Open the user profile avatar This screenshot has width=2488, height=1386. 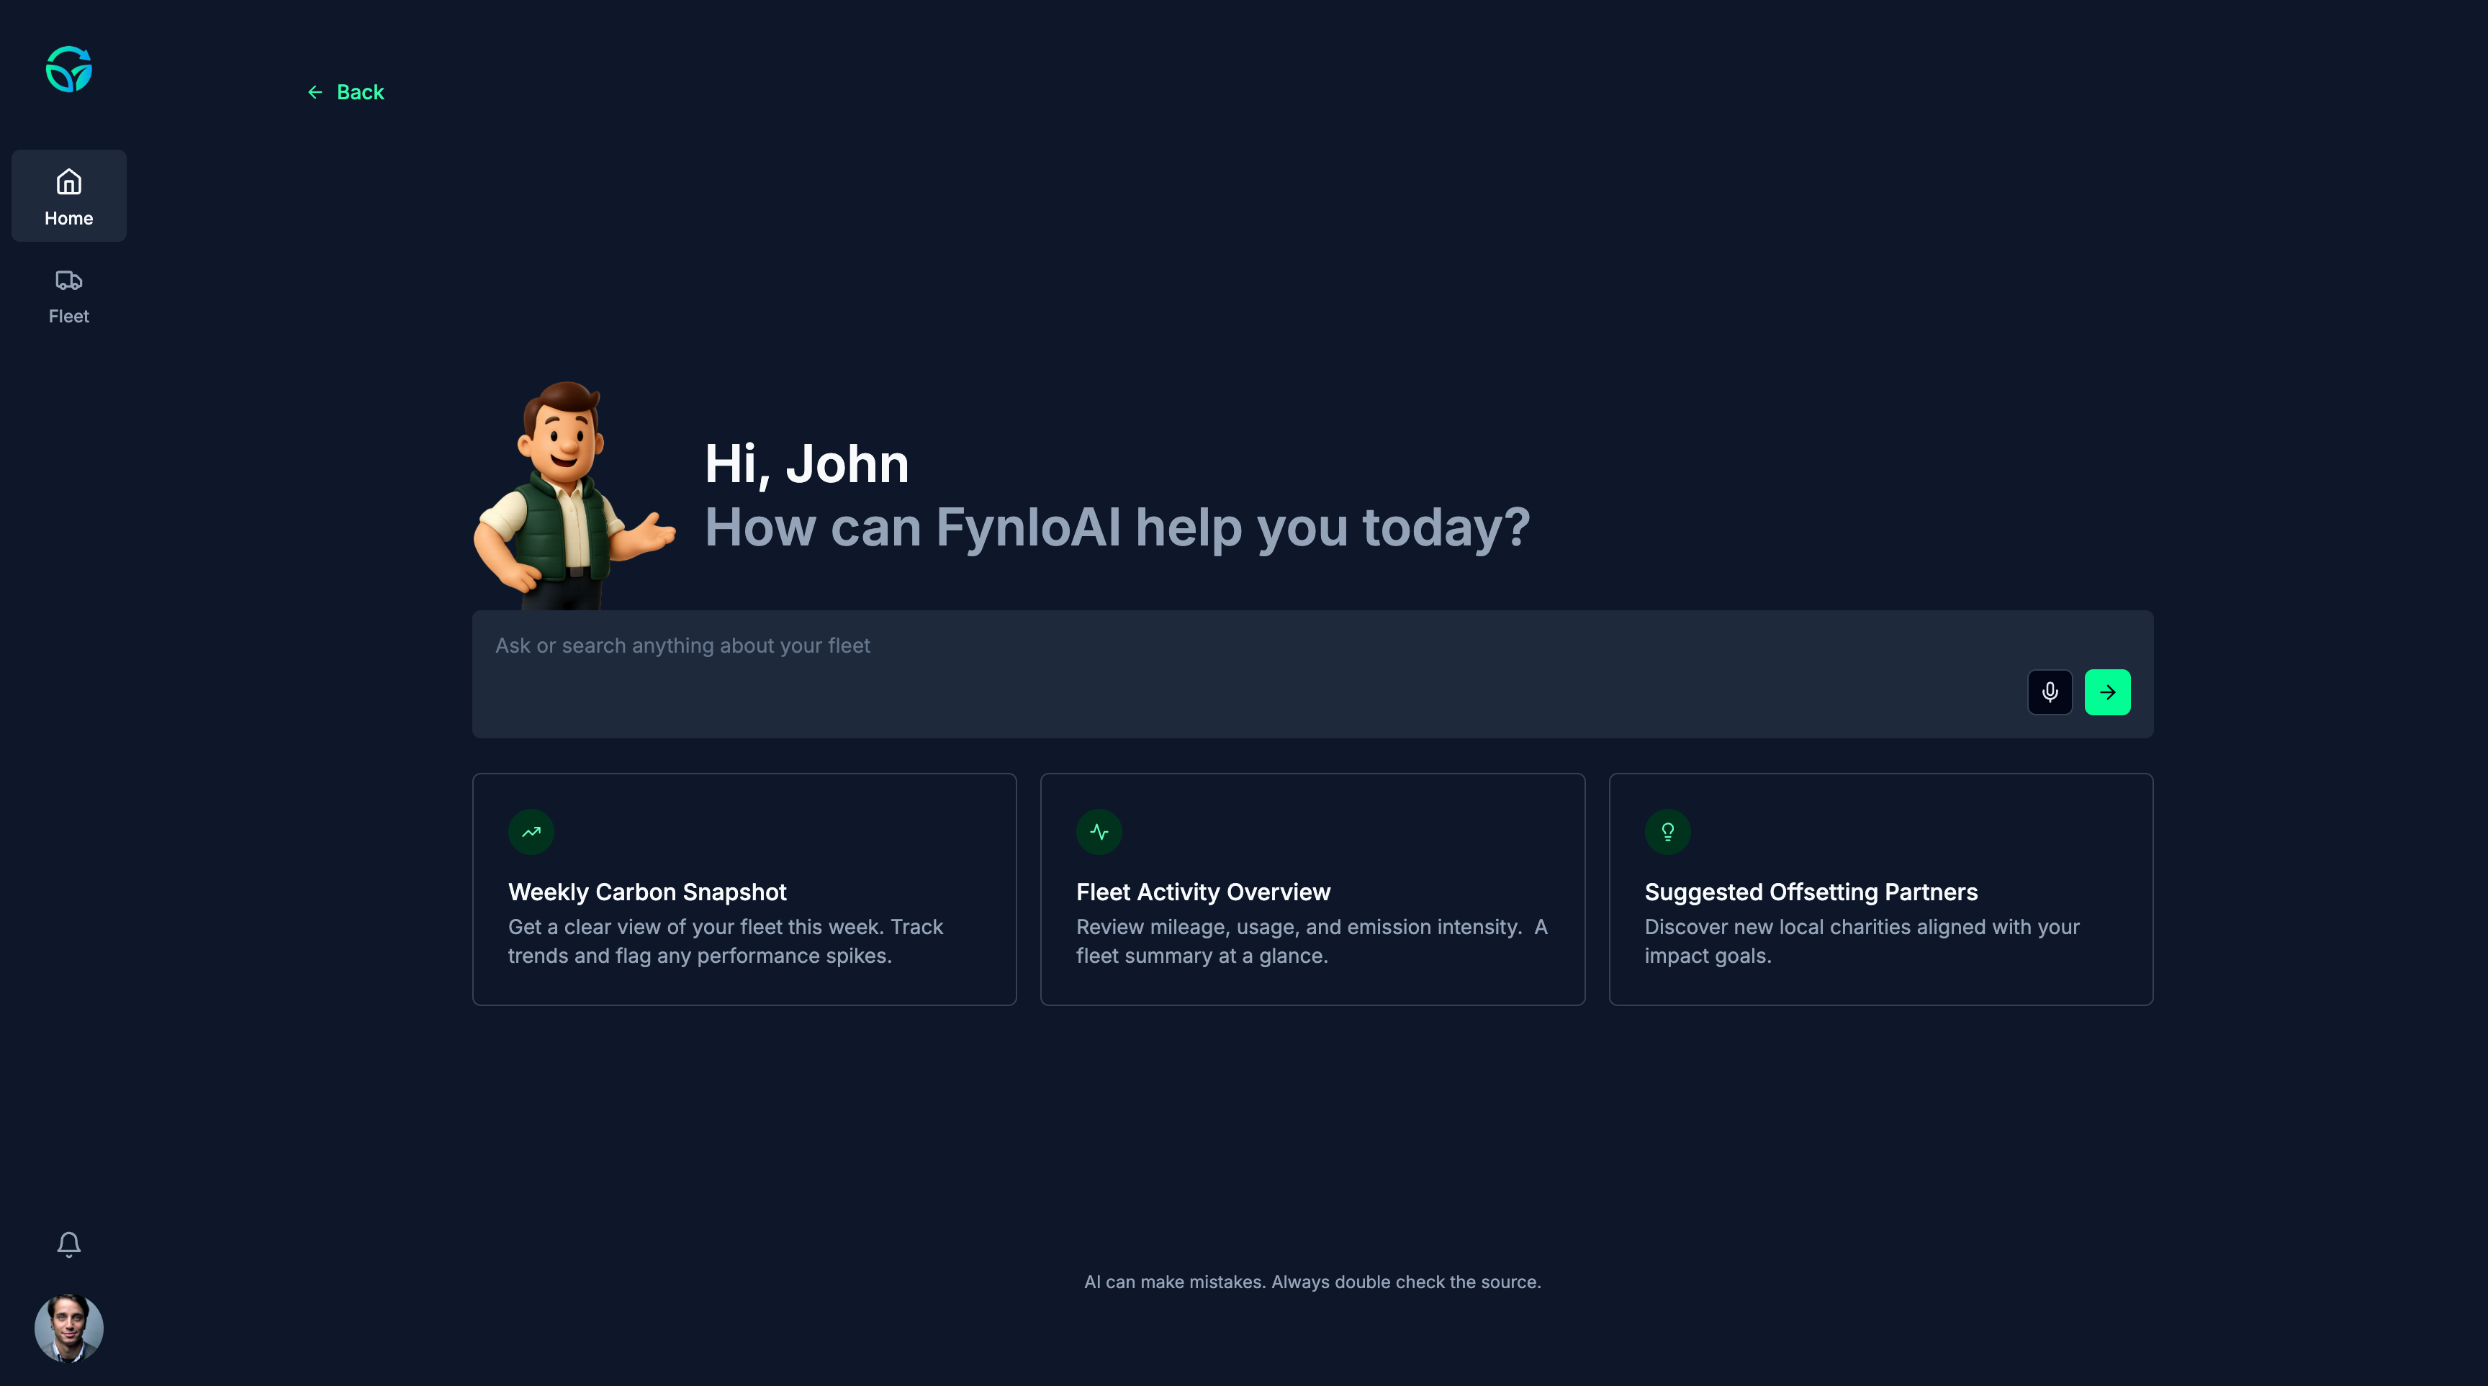click(x=68, y=1328)
